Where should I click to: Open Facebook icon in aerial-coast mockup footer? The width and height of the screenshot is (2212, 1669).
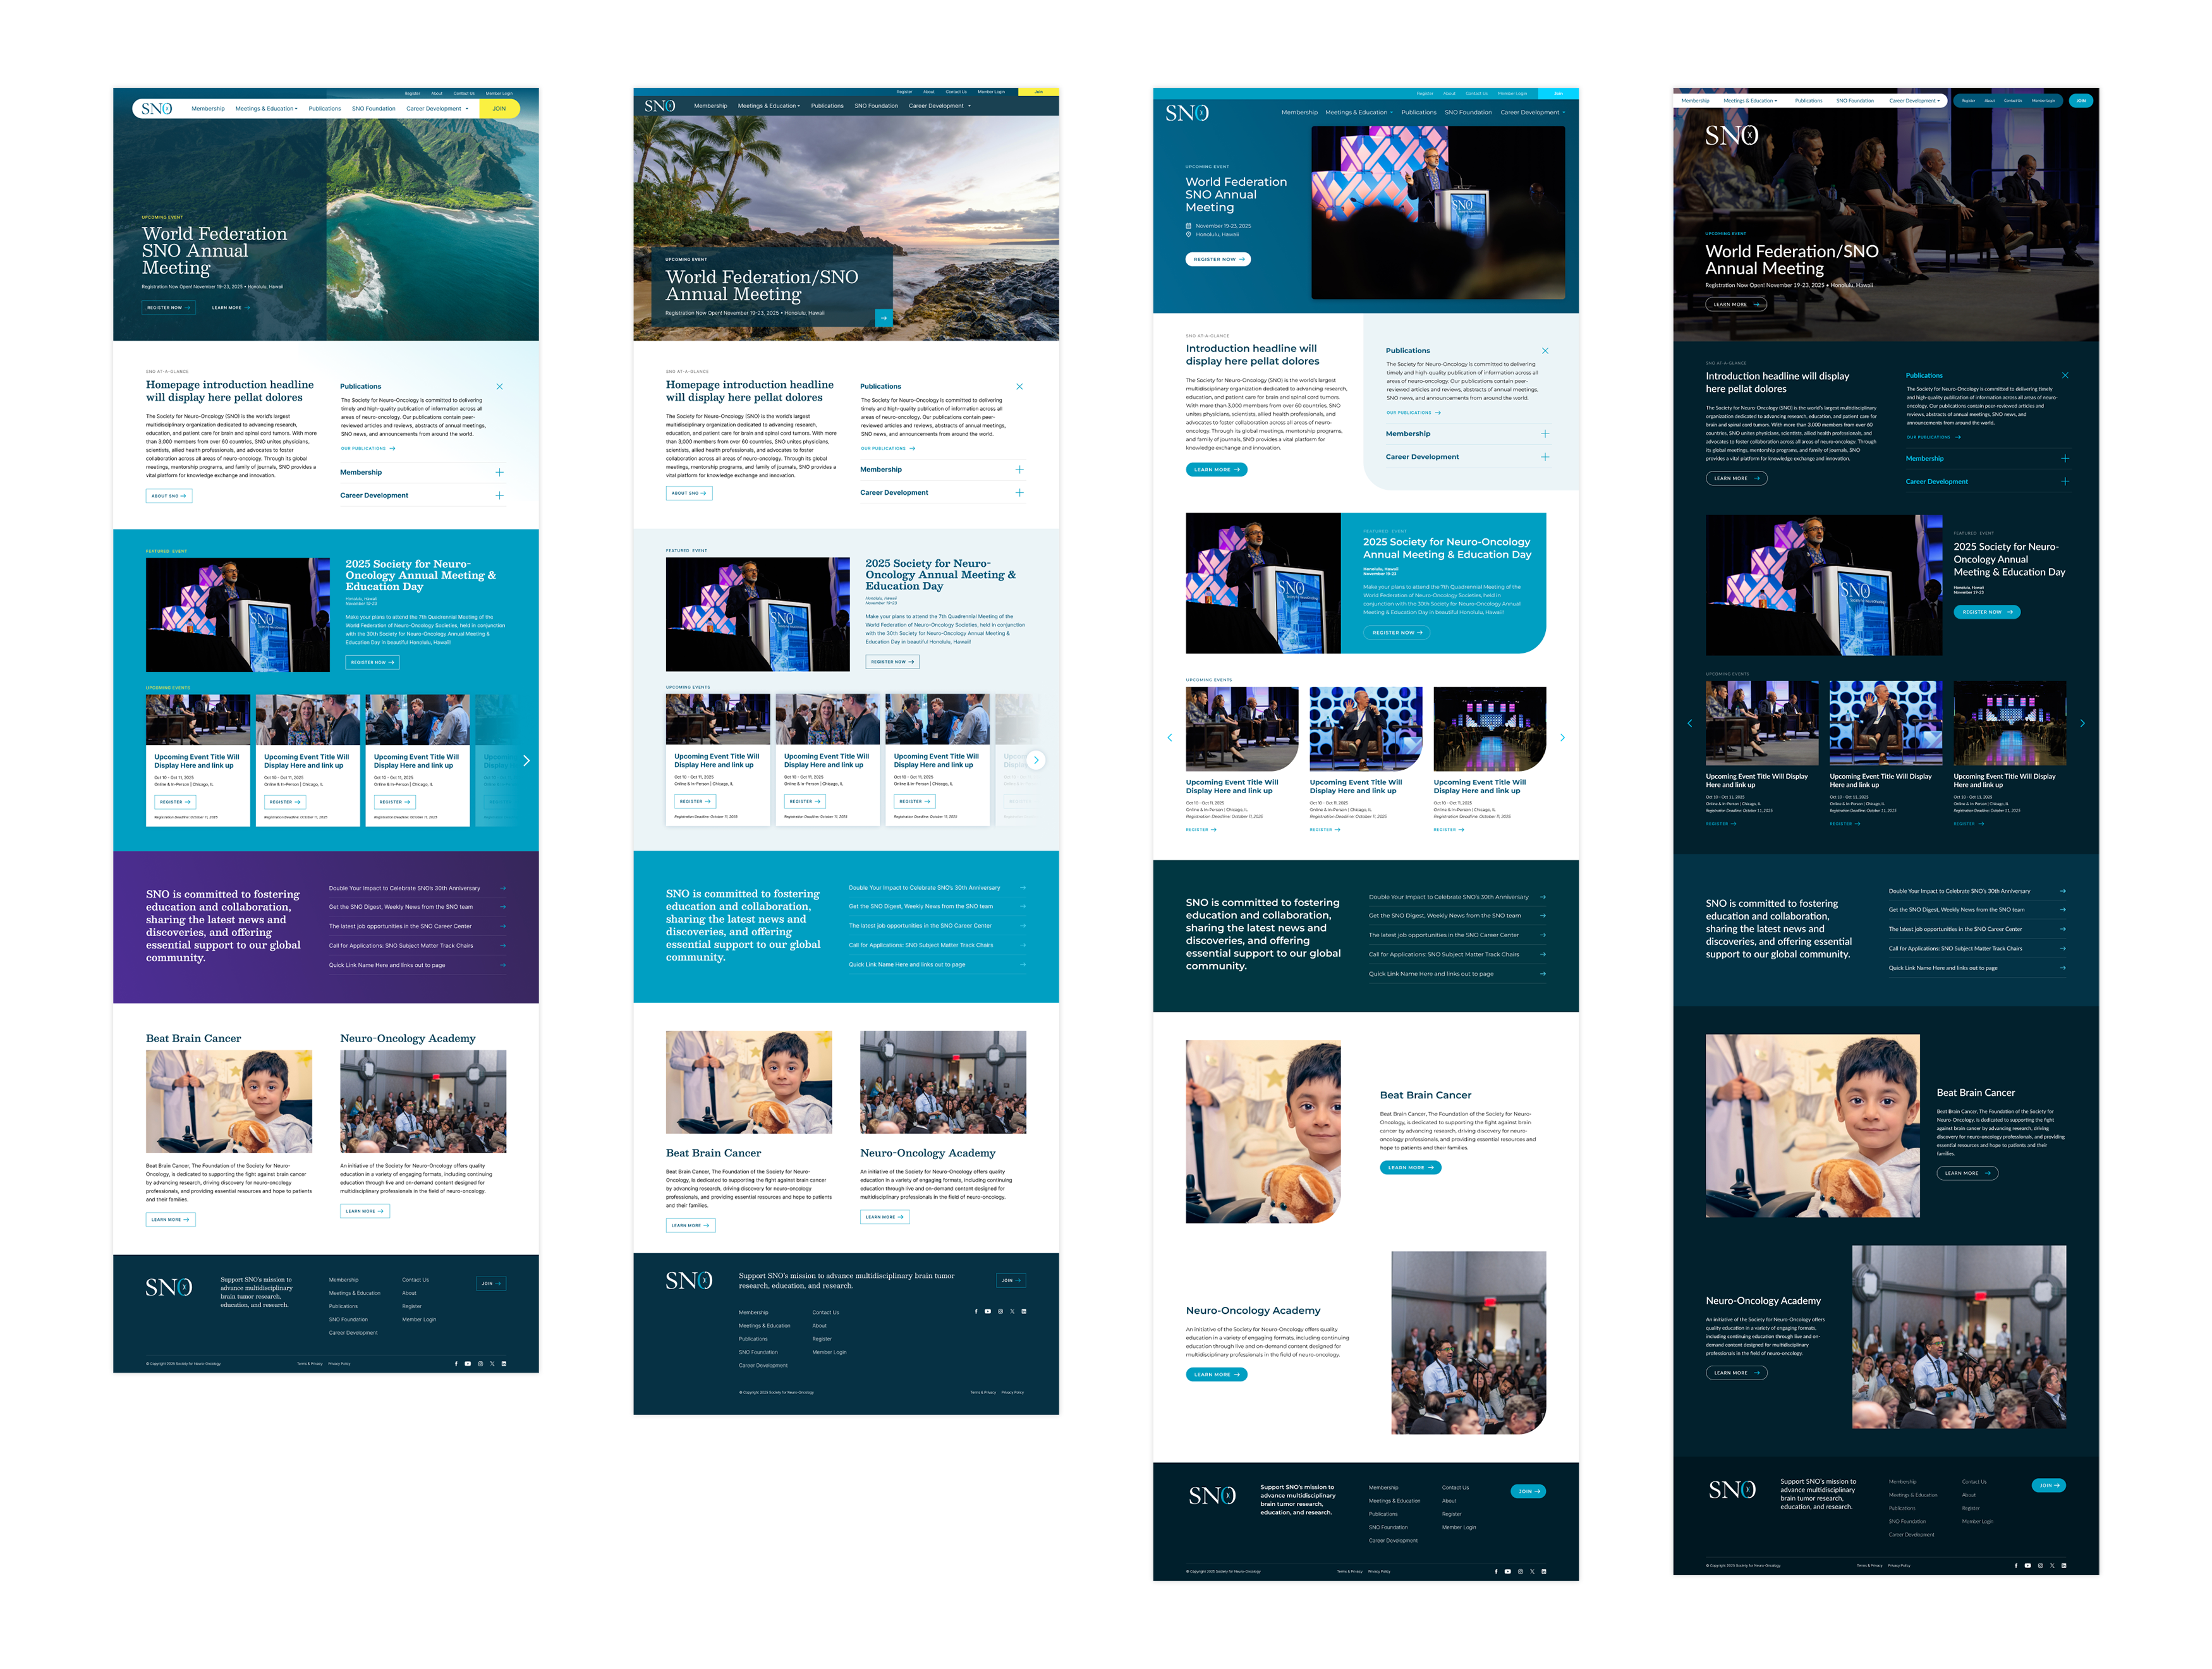coord(456,1363)
